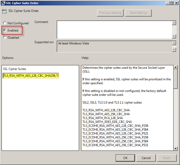Image resolution: width=180 pixels, height=165 pixels.
Task: Select the Not Configured radio button
Action: (x=5, y=23)
